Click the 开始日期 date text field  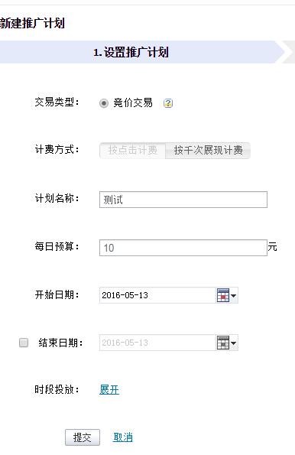(157, 295)
